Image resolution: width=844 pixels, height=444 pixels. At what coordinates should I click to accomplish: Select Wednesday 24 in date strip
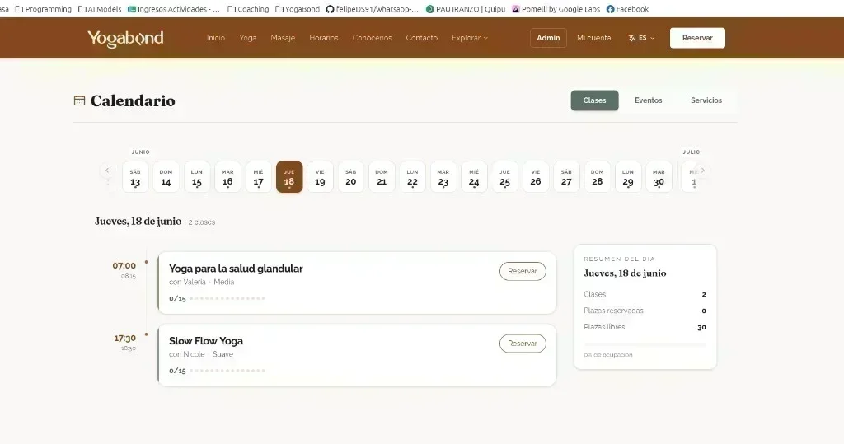pyautogui.click(x=474, y=177)
